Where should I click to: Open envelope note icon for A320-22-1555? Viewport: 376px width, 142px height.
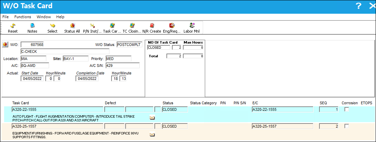coord(152,118)
